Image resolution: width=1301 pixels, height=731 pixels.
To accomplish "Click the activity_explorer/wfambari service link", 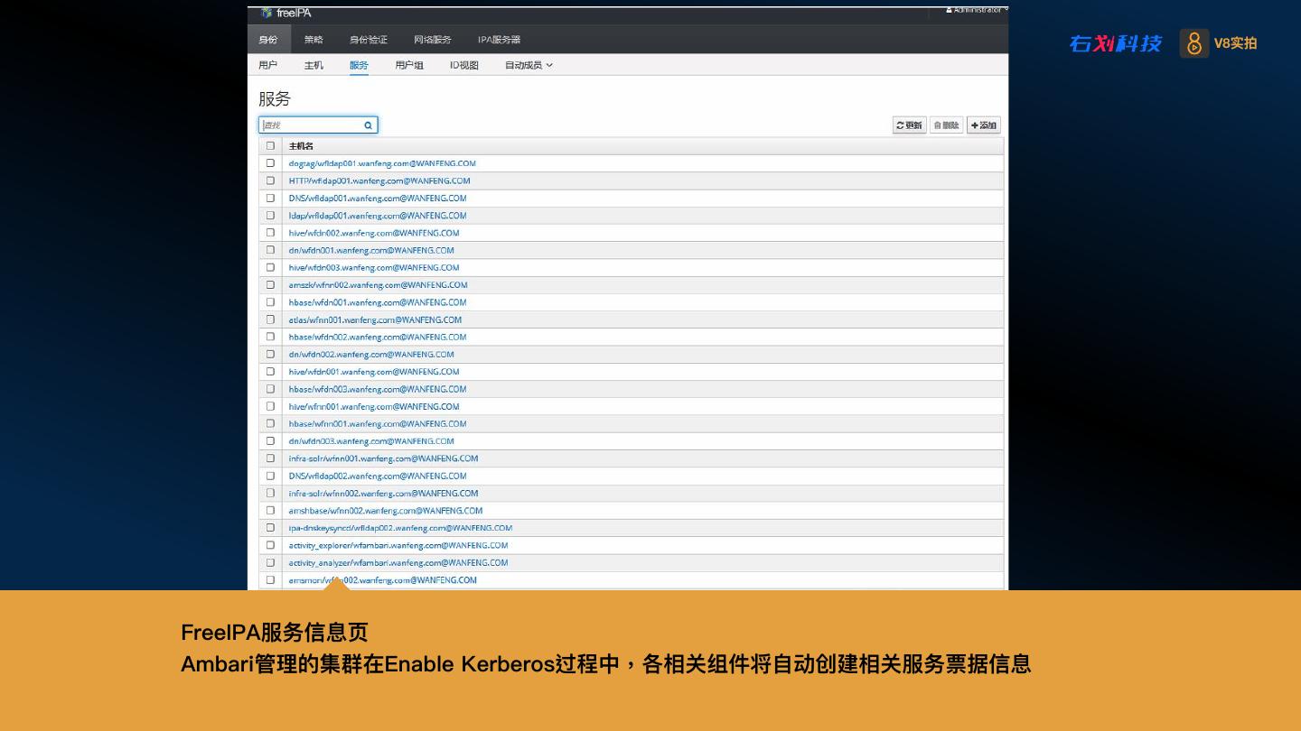I will [x=398, y=545].
